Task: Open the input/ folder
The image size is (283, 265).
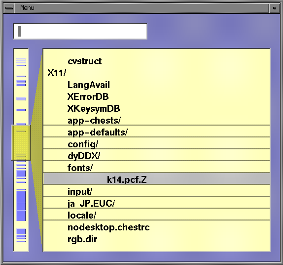Action: [80, 192]
